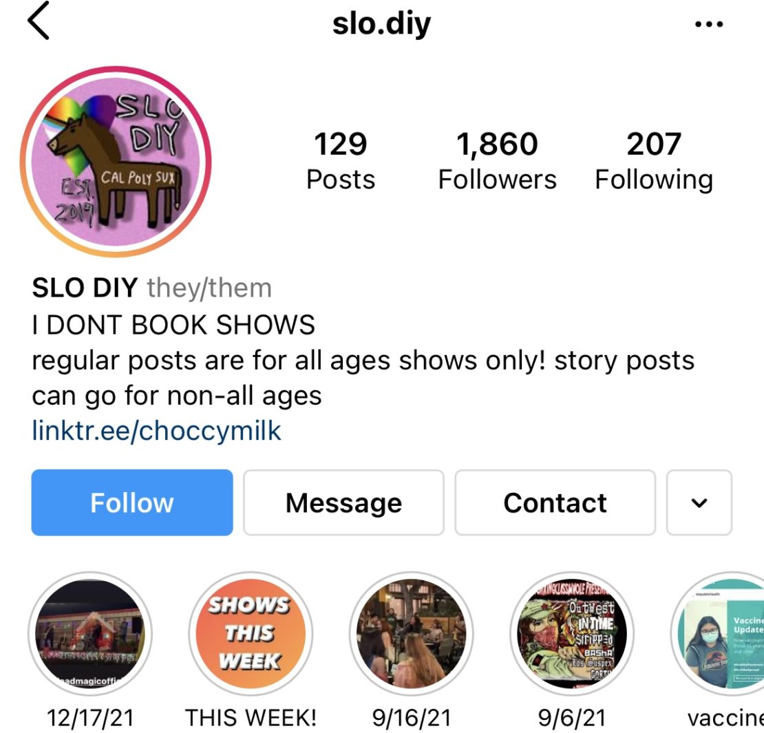Image resolution: width=764 pixels, height=733 pixels.
Task: Tap the Contact button
Action: click(x=555, y=502)
